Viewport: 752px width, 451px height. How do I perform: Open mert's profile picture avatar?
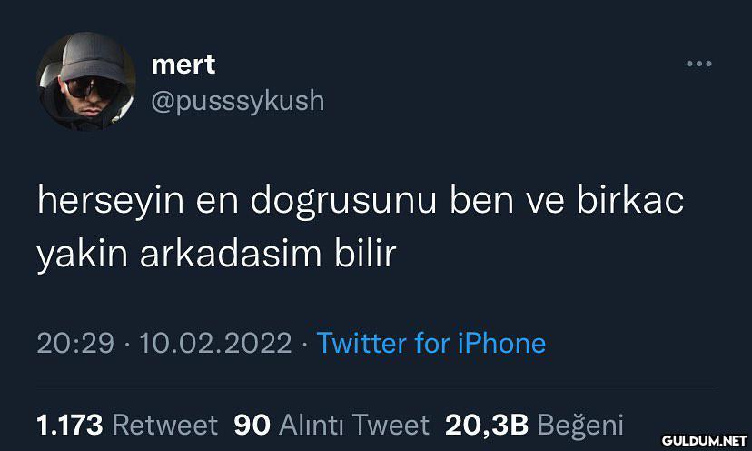(86, 81)
